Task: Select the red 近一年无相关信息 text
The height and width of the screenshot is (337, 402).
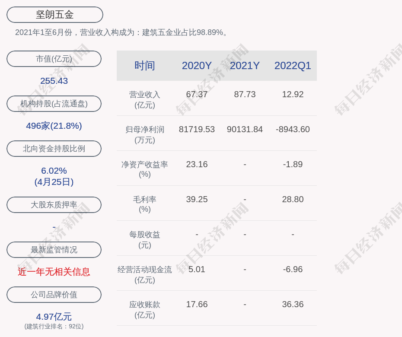Action: tap(54, 272)
